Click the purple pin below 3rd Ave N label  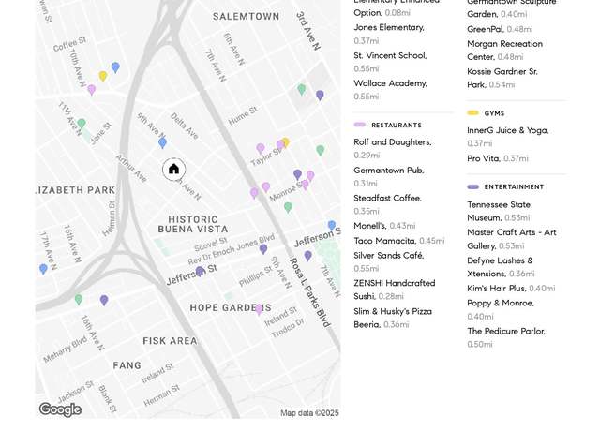[x=320, y=96]
